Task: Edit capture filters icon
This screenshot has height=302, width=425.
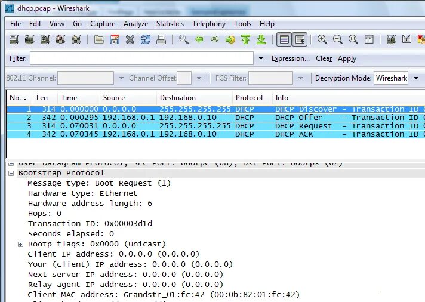Action: pyautogui.click(x=391, y=39)
